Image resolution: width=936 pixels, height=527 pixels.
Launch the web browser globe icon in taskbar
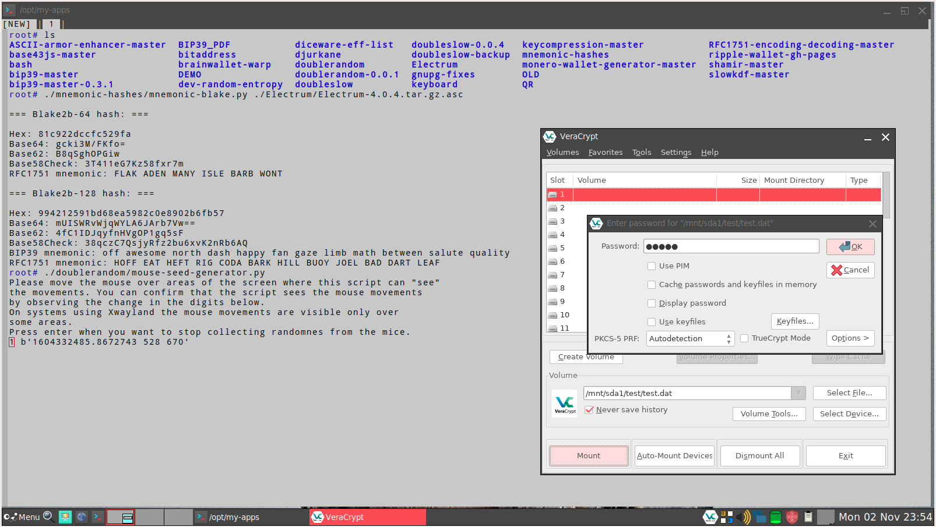pyautogui.click(x=82, y=517)
